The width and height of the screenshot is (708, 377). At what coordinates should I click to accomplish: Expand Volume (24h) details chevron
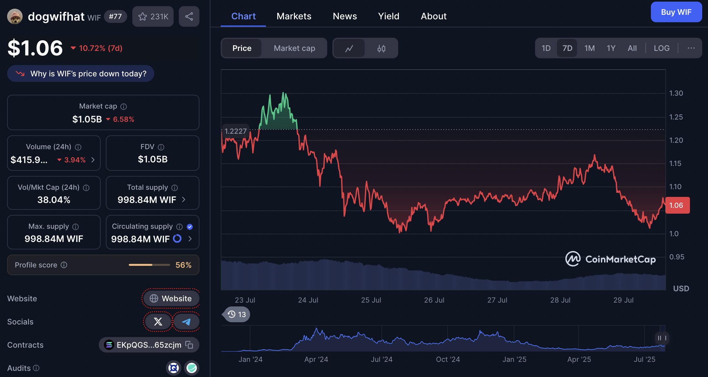[93, 160]
